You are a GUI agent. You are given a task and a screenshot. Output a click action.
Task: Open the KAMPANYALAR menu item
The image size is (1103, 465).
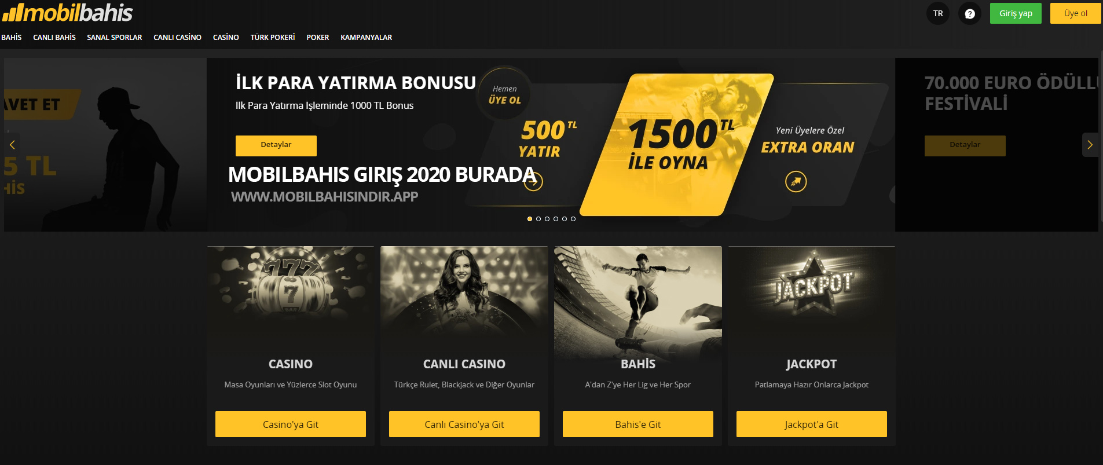pyautogui.click(x=367, y=37)
